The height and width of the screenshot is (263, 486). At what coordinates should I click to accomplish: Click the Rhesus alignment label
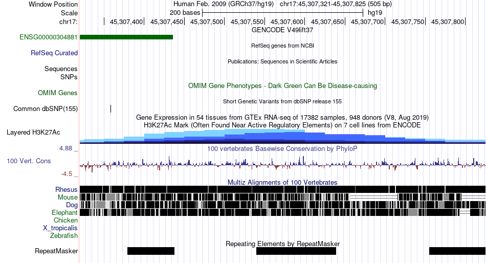67,189
